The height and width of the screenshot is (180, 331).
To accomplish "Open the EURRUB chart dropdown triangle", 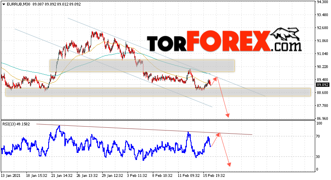I will (4, 4).
